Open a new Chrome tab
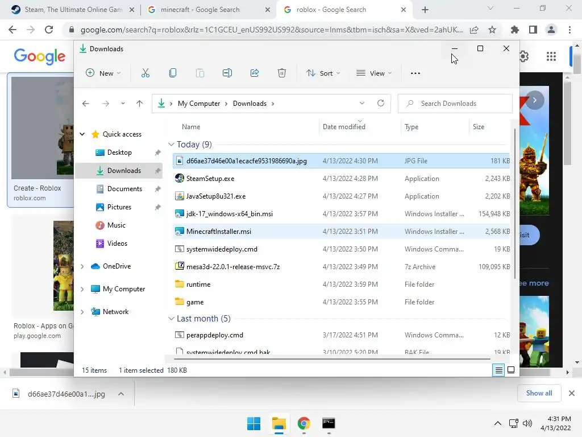Screen dimensions: 582x437 [425, 10]
